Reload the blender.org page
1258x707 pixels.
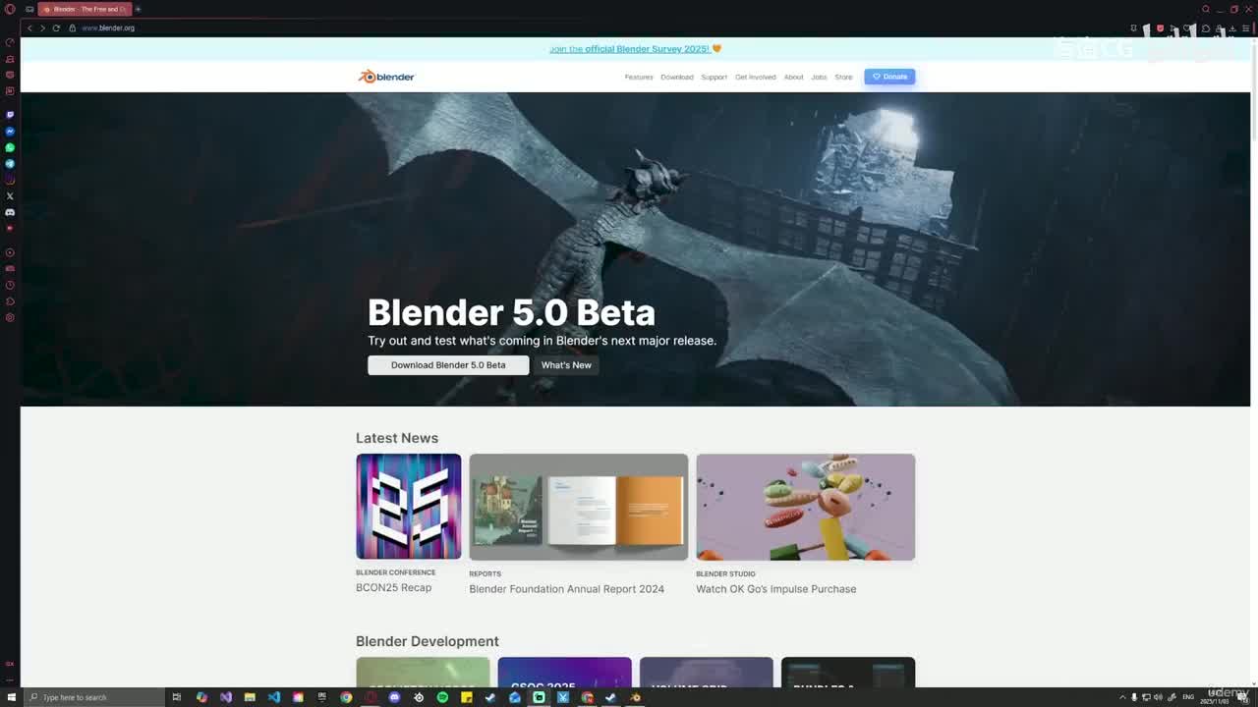[56, 28]
